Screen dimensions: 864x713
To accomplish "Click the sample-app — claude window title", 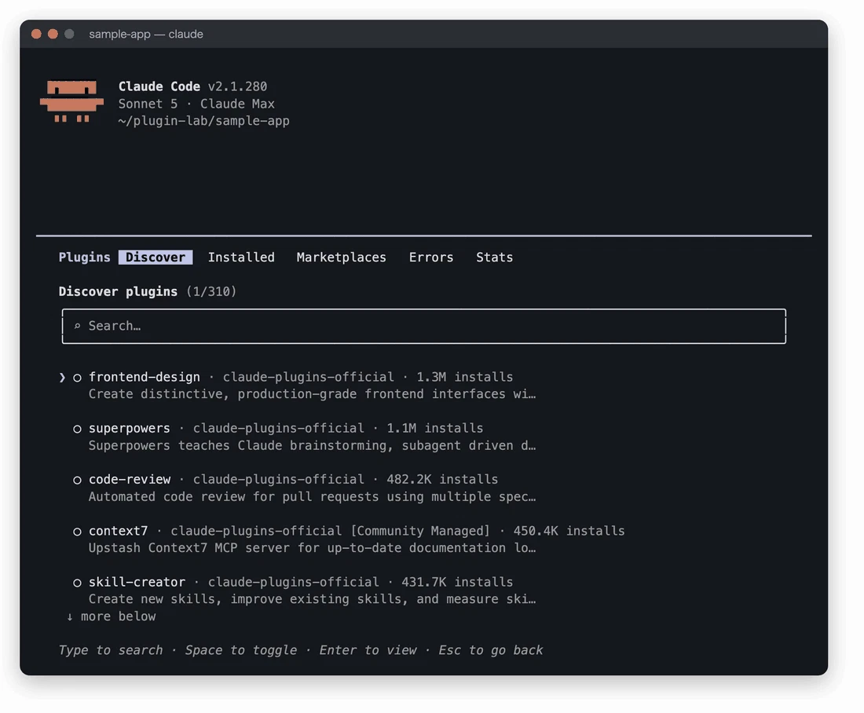I will coord(146,35).
